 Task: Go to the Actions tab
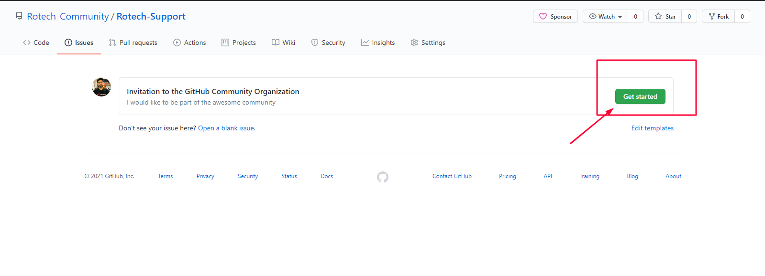click(x=189, y=42)
